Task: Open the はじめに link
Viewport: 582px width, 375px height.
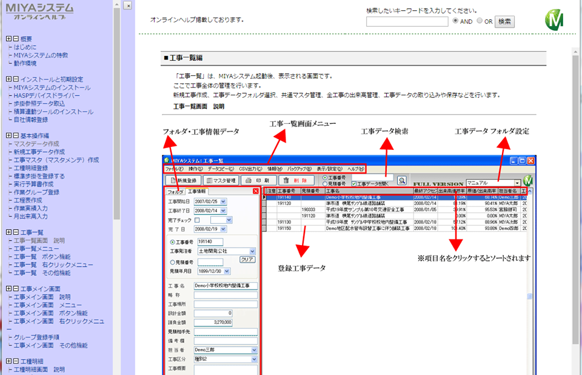Action: pyautogui.click(x=25, y=47)
